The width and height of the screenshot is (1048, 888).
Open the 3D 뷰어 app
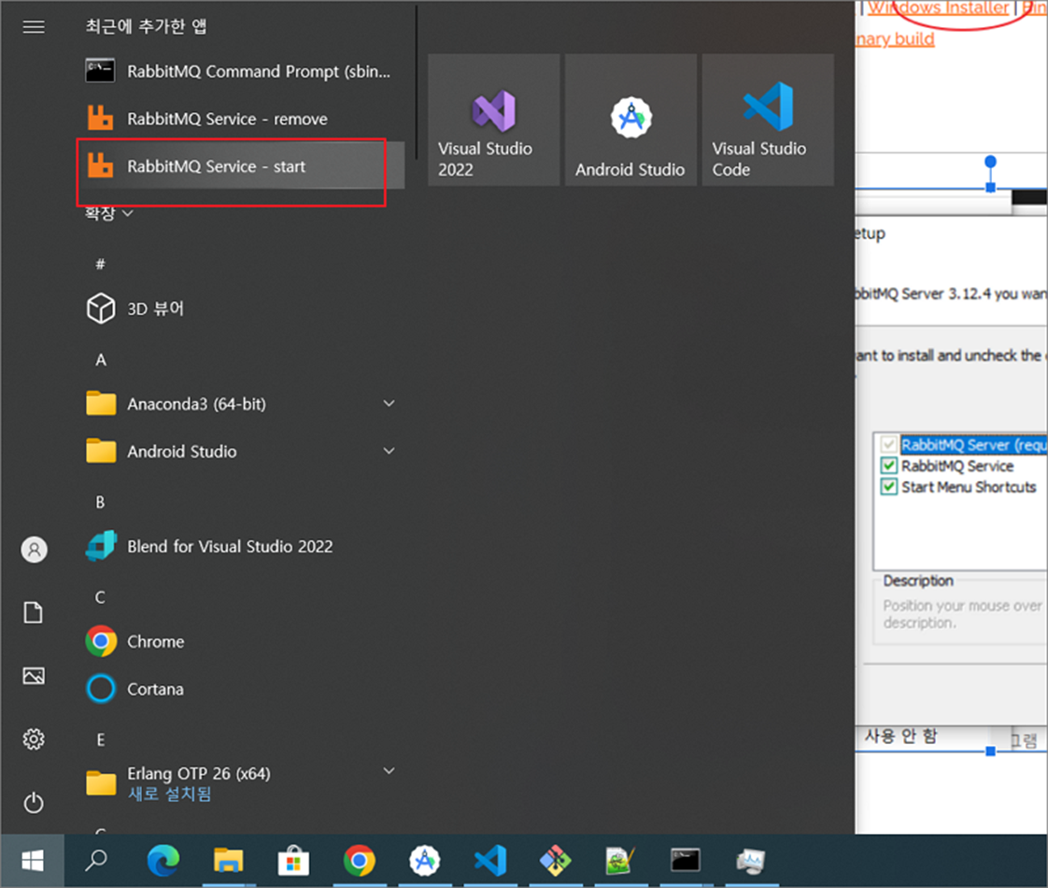point(241,308)
